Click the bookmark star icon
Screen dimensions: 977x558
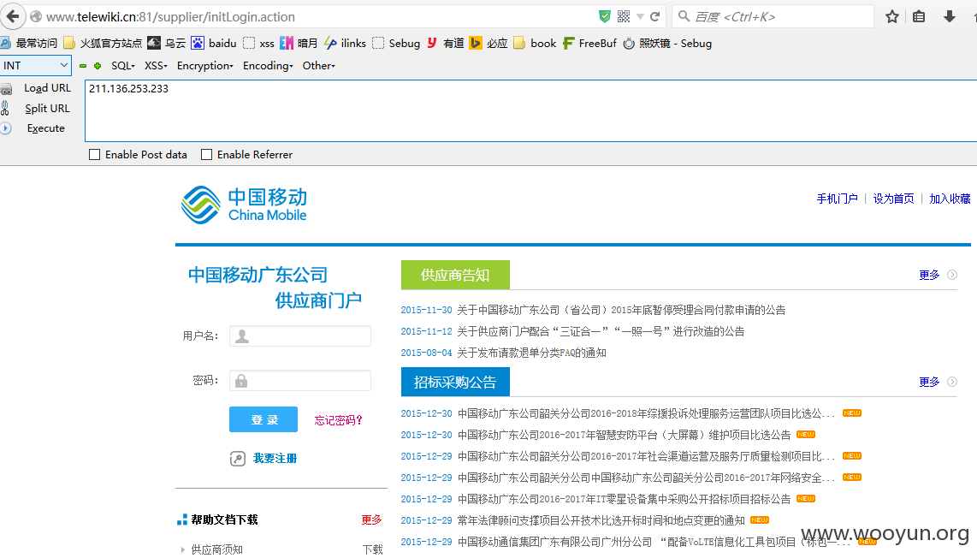[892, 17]
